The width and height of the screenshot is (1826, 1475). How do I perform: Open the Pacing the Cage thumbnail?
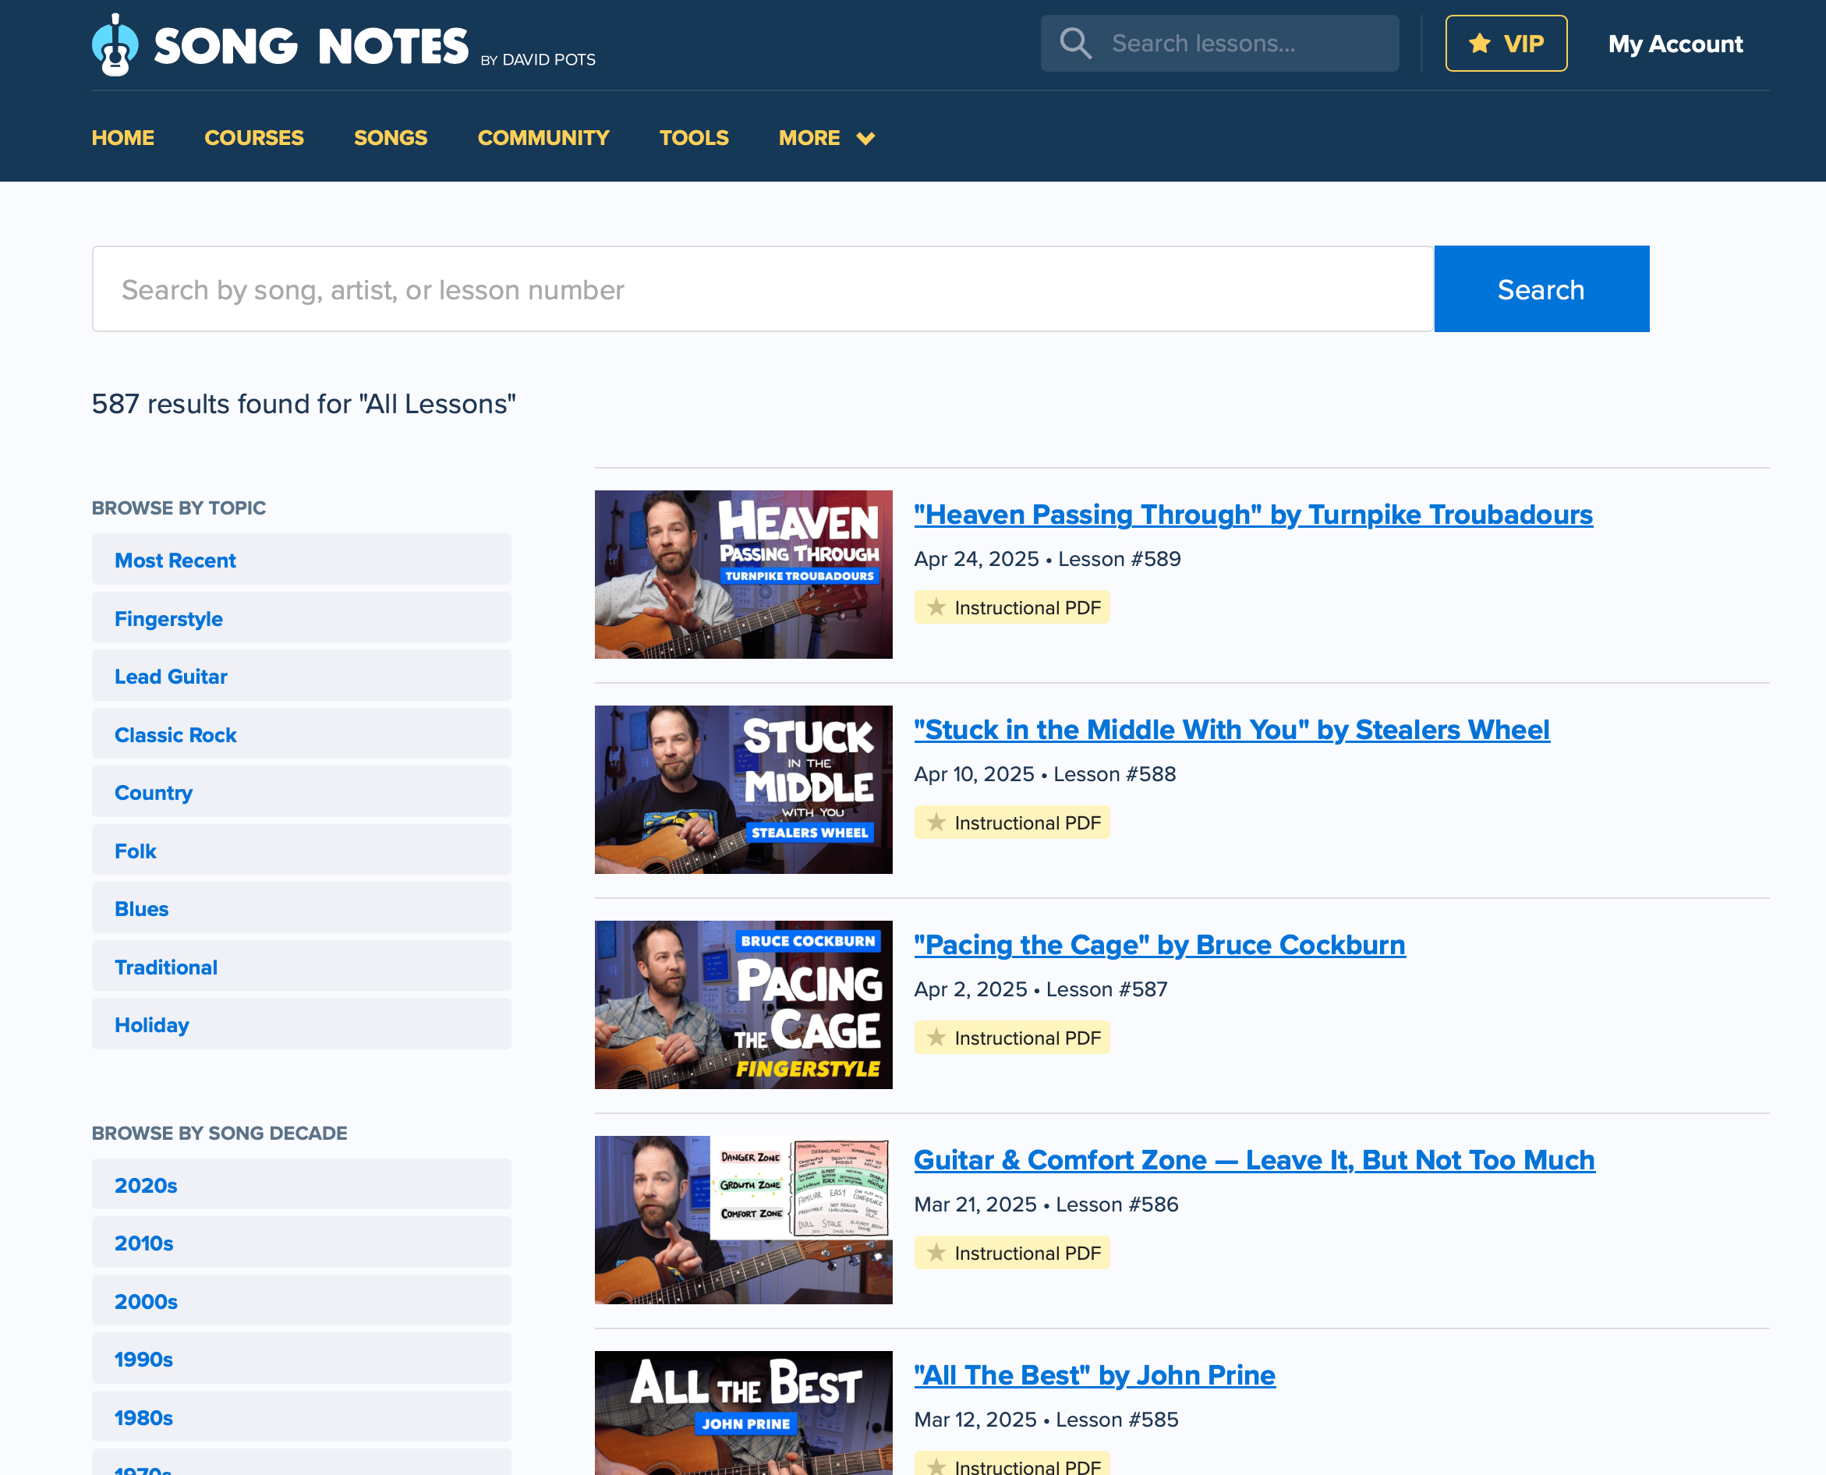click(744, 1004)
